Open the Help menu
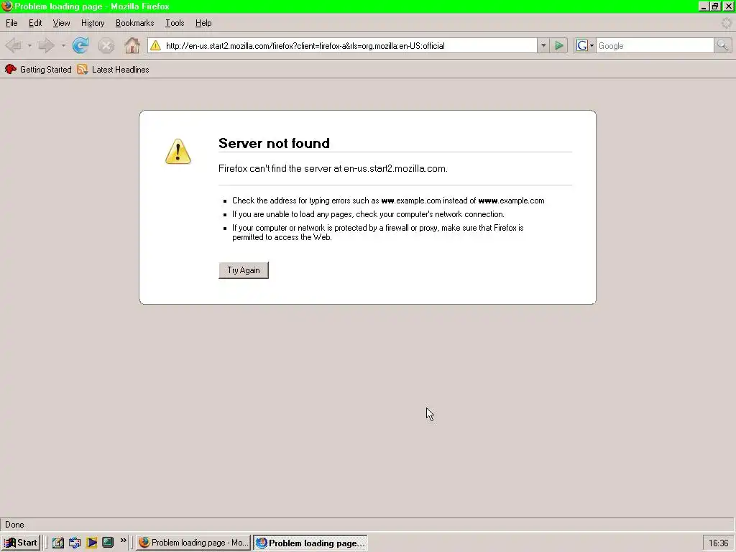This screenshot has width=736, height=552. [x=203, y=23]
